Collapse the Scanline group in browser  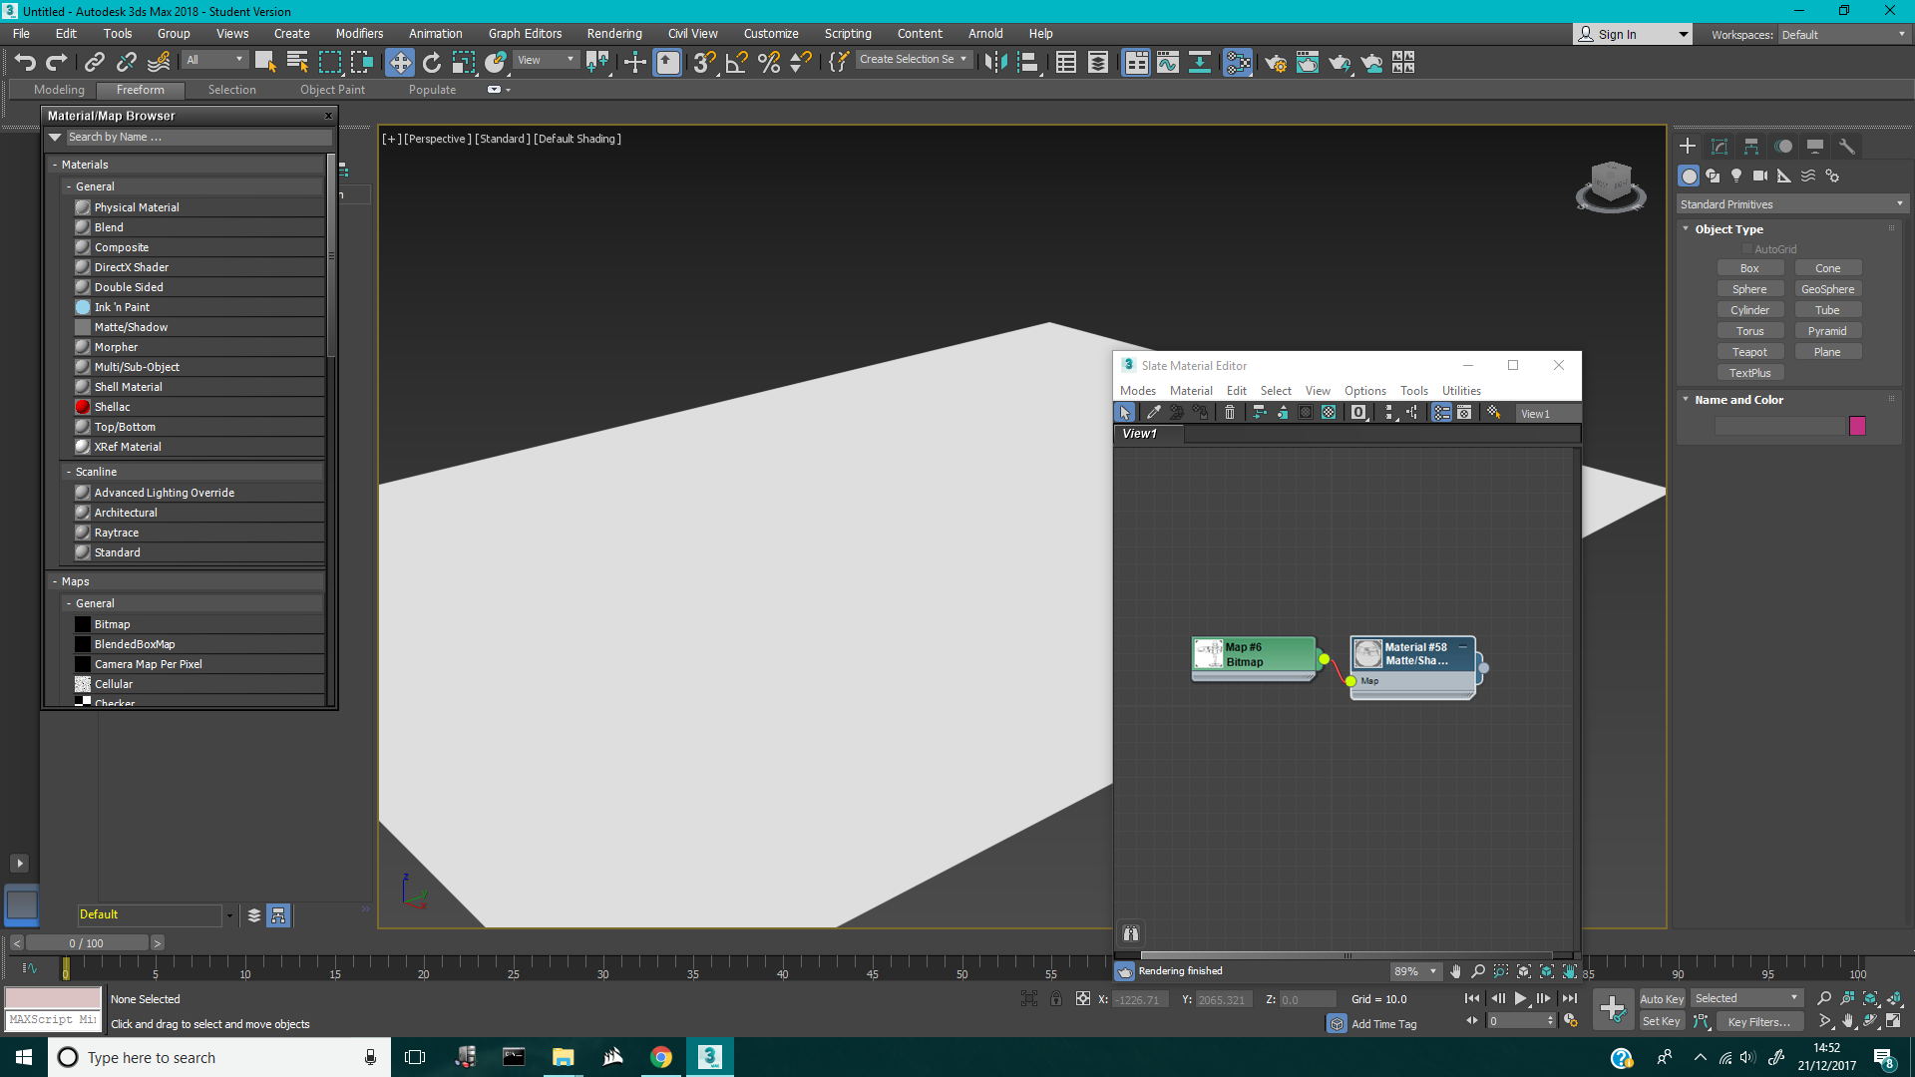[69, 472]
